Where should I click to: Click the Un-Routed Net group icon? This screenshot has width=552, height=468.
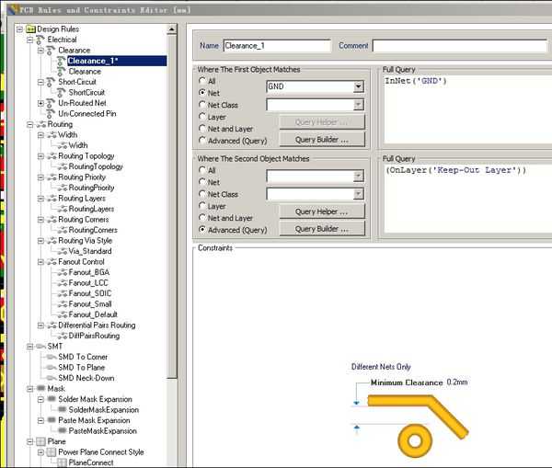click(x=51, y=103)
